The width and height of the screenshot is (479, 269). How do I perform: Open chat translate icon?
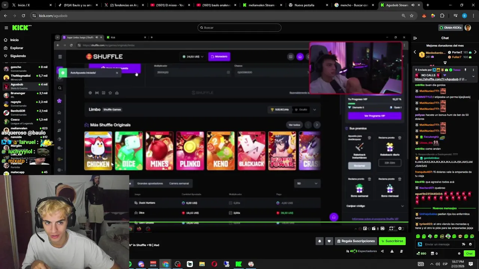tap(464, 244)
